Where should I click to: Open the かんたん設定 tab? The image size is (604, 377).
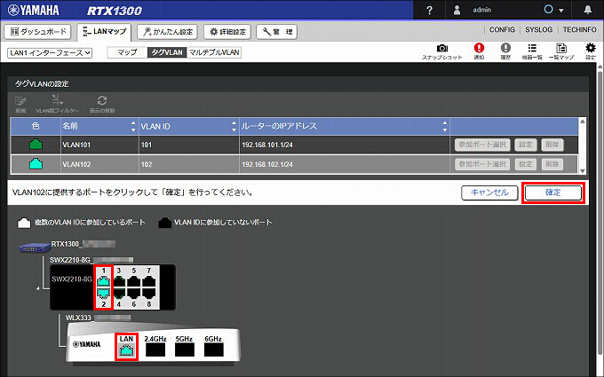(x=167, y=32)
